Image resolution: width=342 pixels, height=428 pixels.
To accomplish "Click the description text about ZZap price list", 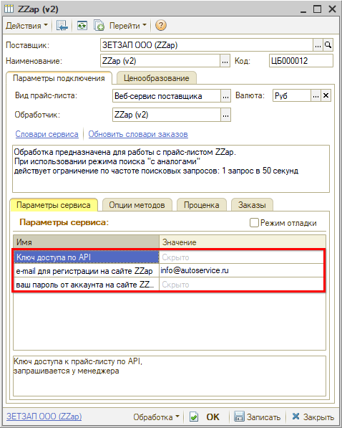I will click(171, 168).
